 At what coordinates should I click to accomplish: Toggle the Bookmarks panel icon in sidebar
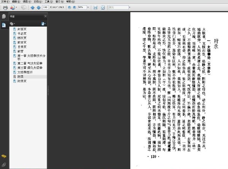tap(4, 25)
